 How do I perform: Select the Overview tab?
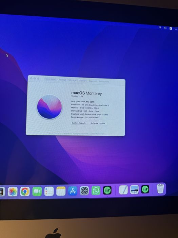pyautogui.click(x=51, y=79)
